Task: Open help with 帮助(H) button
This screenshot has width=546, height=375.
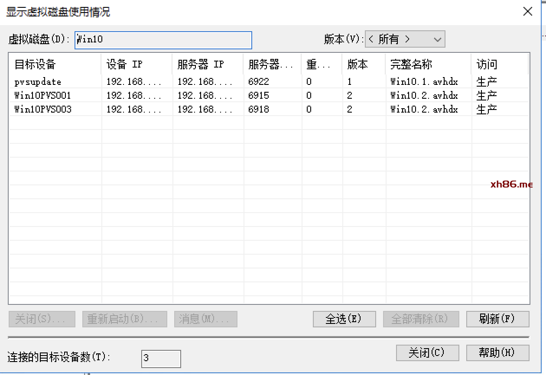Action: 497,352
